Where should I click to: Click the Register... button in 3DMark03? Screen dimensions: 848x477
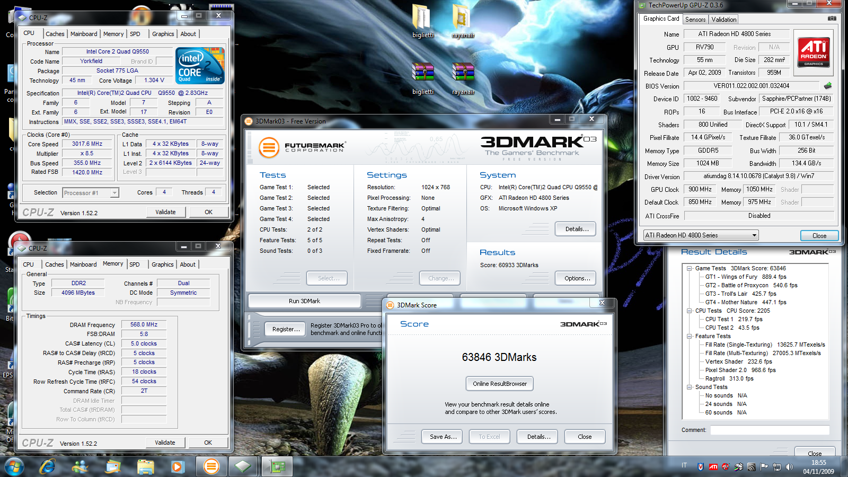click(x=285, y=329)
